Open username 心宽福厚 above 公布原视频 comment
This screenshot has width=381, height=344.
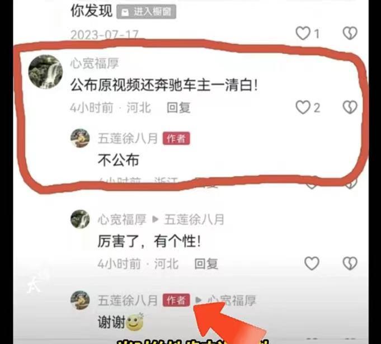click(95, 63)
